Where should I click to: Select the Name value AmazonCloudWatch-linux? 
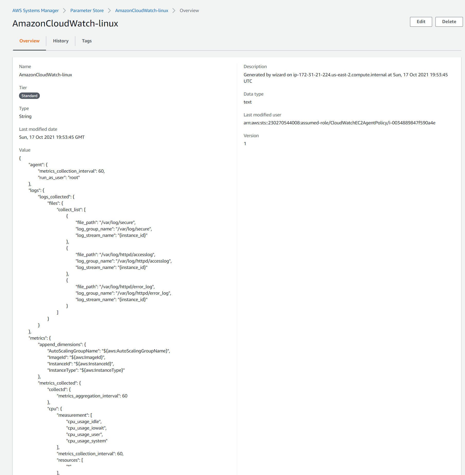(x=45, y=75)
